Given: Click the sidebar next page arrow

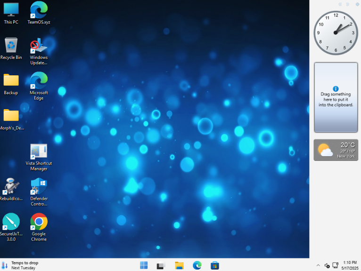Looking at the screenshot, I should [348, 4].
